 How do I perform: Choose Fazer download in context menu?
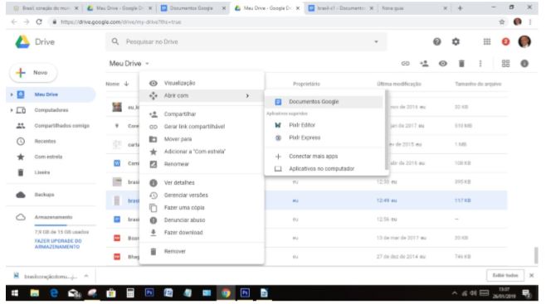pyautogui.click(x=202, y=233)
